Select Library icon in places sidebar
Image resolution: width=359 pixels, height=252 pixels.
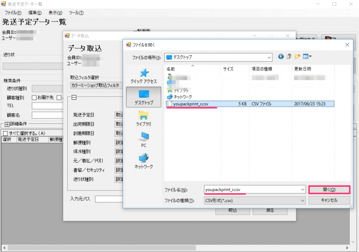pyautogui.click(x=144, y=115)
